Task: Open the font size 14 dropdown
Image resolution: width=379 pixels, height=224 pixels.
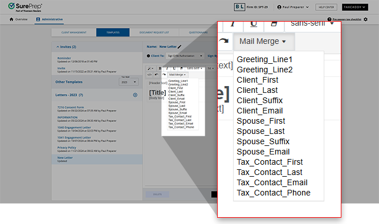Action: pos(210,68)
